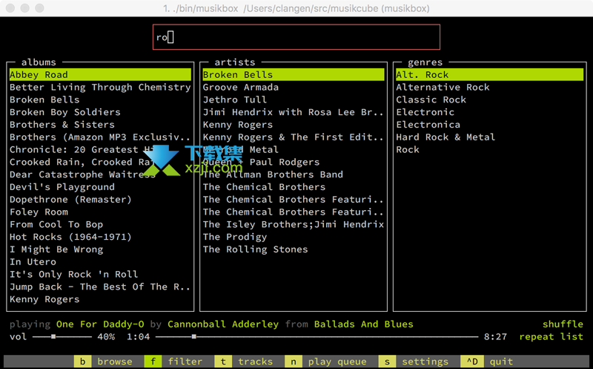Image resolution: width=593 pixels, height=369 pixels.
Task: Select Broken Boy Soldiers album
Action: [100, 112]
